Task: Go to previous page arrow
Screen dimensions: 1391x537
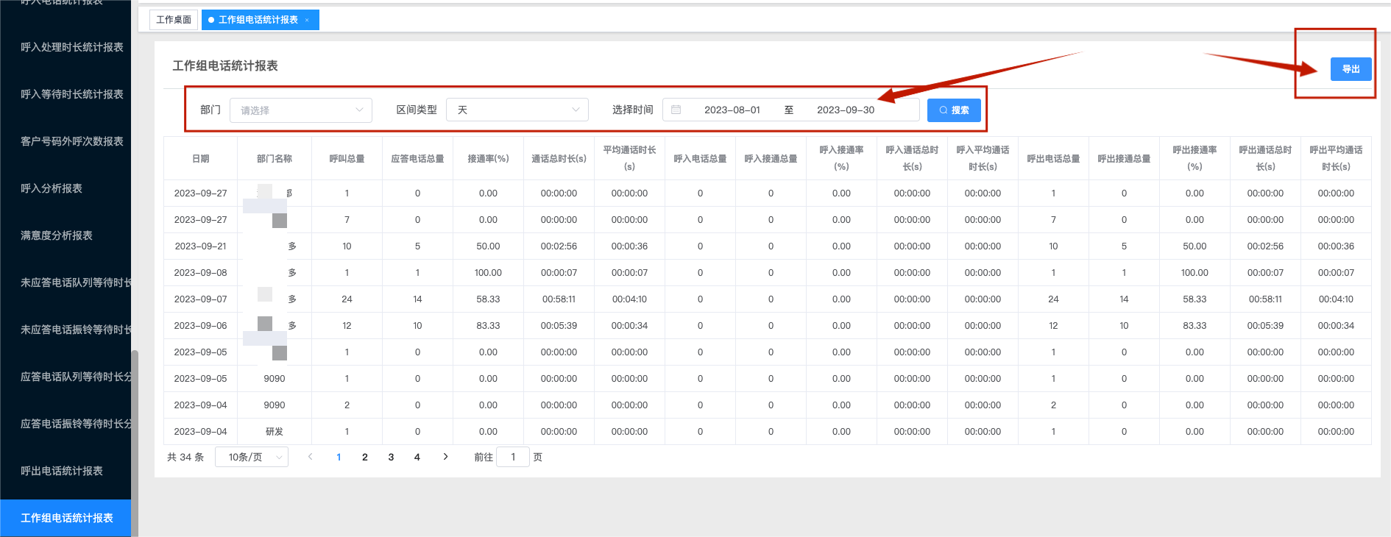Action: click(311, 457)
